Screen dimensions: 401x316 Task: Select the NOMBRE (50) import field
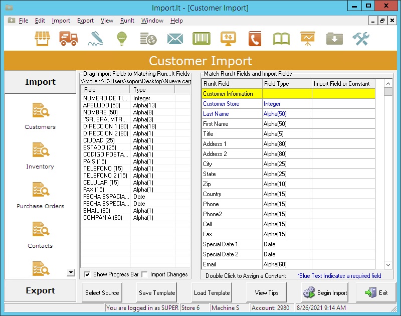(100, 112)
